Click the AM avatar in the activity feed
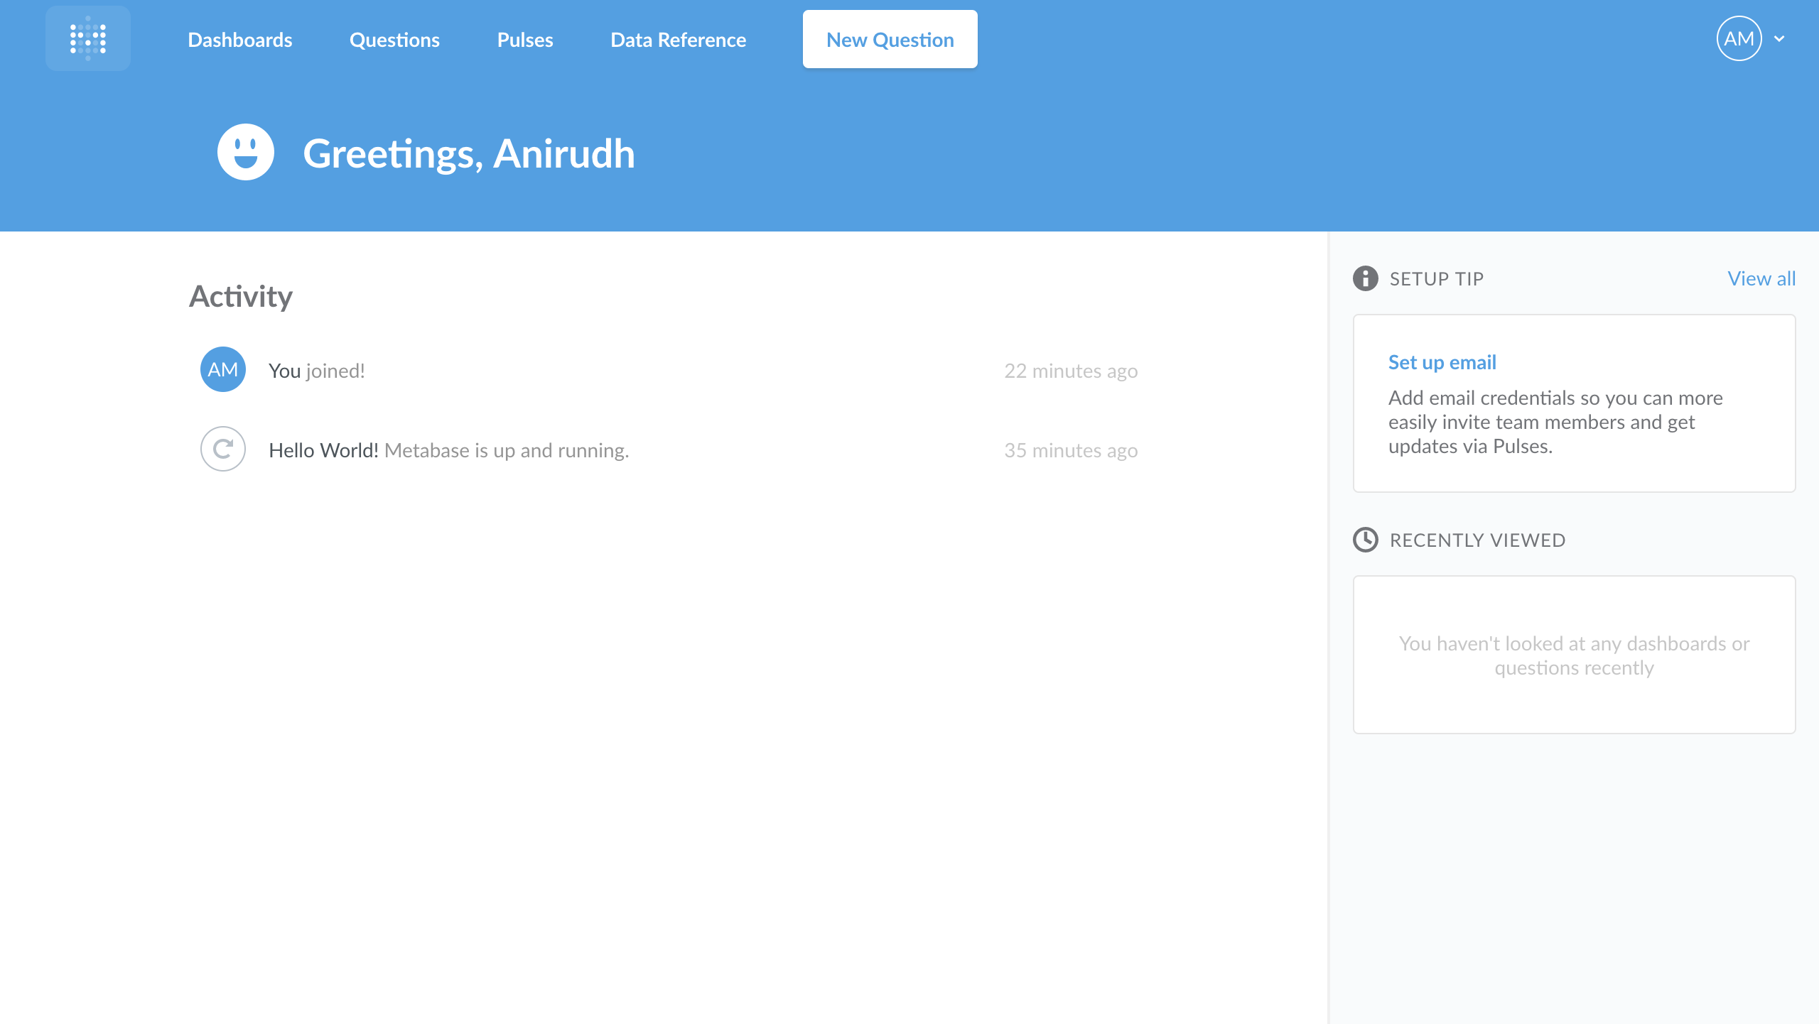Viewport: 1819px width, 1024px height. click(222, 369)
